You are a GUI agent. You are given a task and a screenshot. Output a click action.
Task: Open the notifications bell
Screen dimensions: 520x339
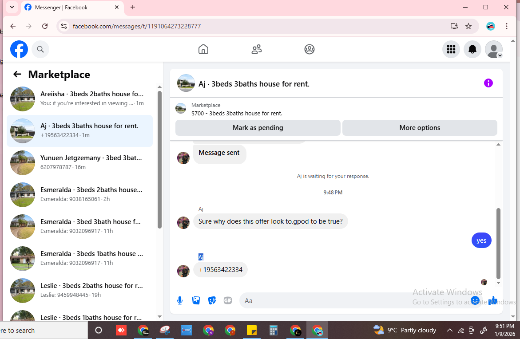pos(472,49)
